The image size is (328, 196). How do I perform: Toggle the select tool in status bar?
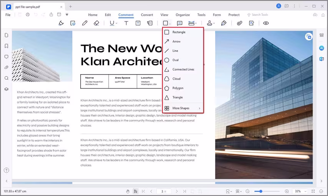(x=136, y=191)
